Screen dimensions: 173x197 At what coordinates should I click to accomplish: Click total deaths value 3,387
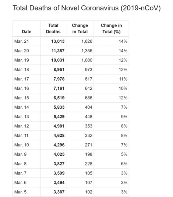tap(59, 192)
